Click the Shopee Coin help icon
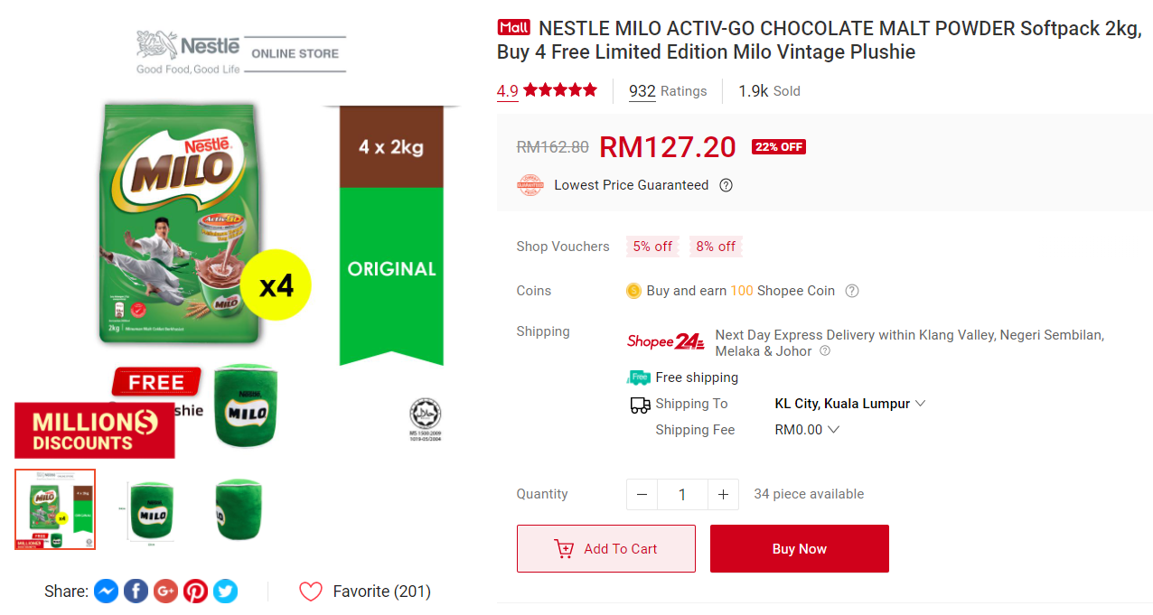Image resolution: width=1153 pixels, height=615 pixels. pos(851,291)
